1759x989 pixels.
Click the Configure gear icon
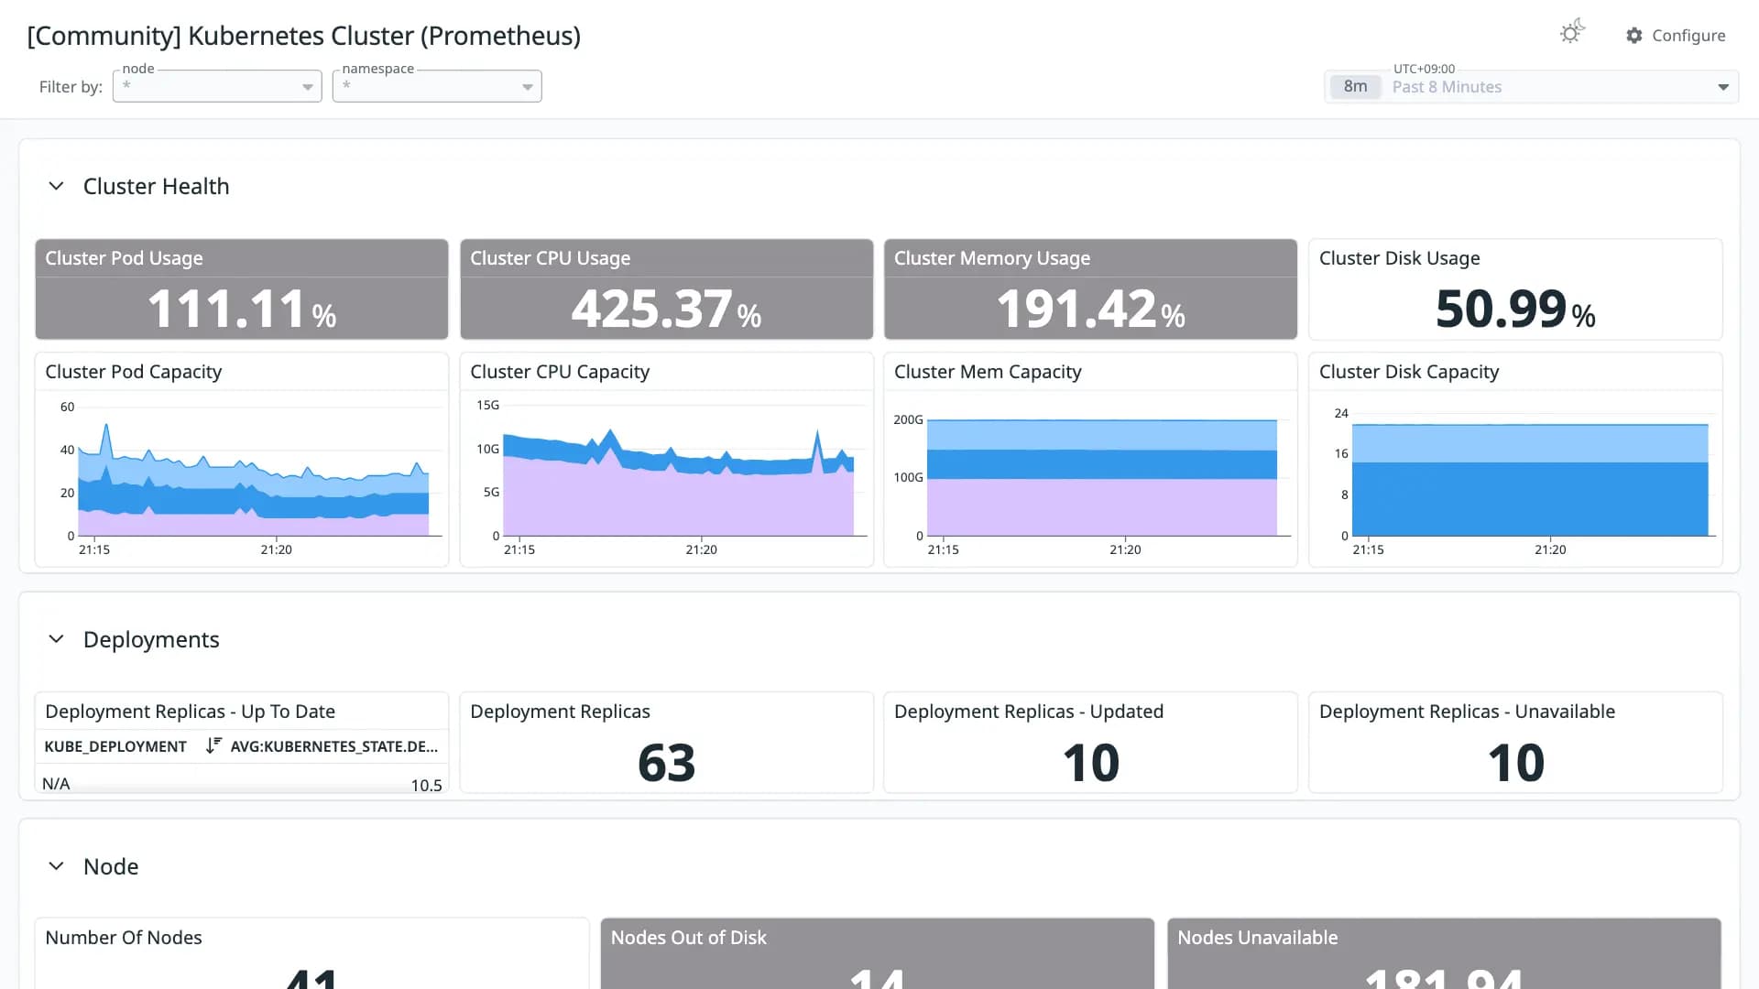tap(1634, 36)
